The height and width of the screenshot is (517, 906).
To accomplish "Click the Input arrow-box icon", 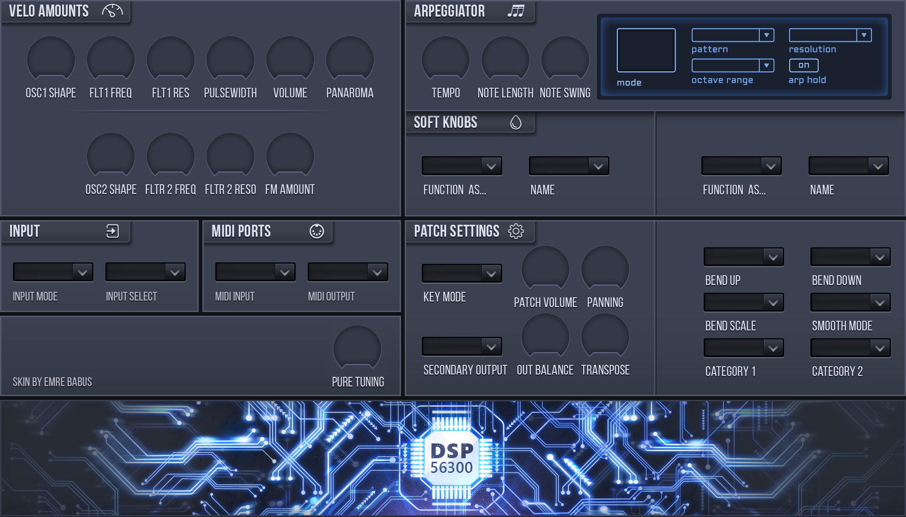I will point(112,231).
